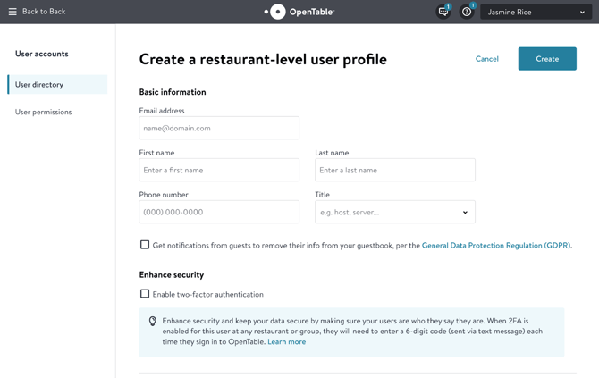The width and height of the screenshot is (599, 378).
Task: Expand the Jasmine Rice account dropdown
Action: pyautogui.click(x=536, y=13)
